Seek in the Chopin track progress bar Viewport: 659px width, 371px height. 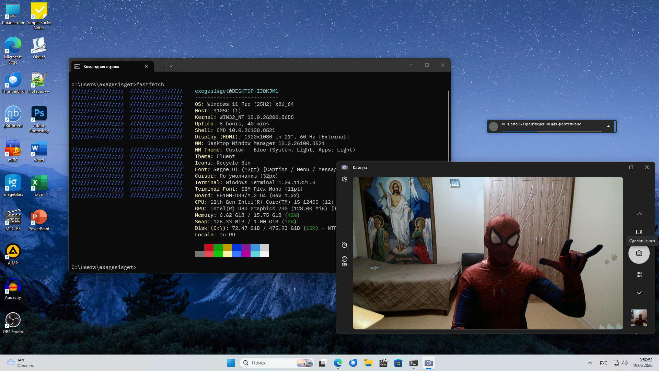coord(552,131)
